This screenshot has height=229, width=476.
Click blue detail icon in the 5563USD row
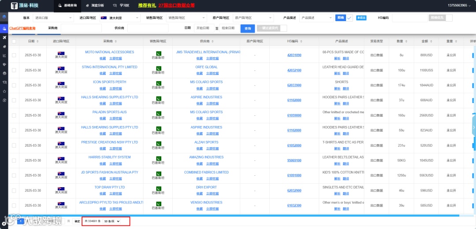pyautogui.click(x=472, y=175)
